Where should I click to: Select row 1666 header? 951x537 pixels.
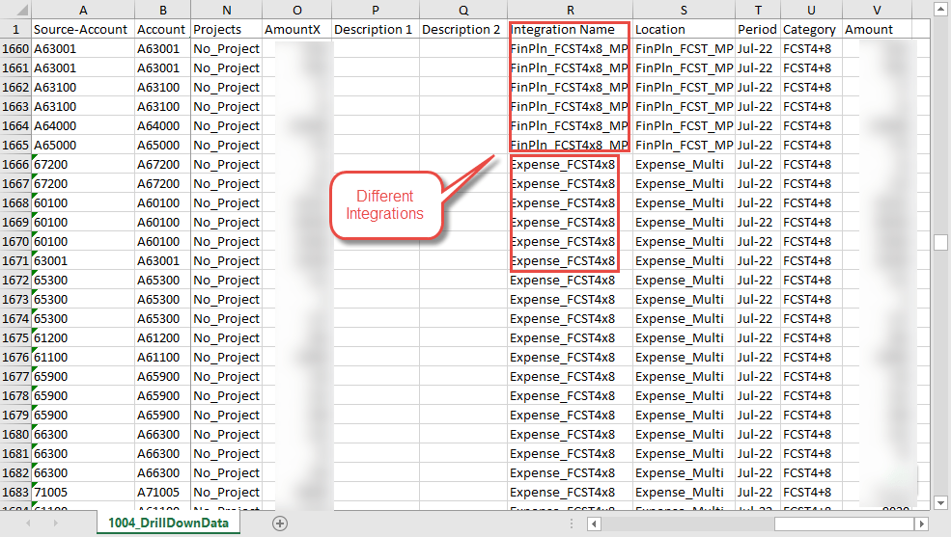[x=15, y=164]
